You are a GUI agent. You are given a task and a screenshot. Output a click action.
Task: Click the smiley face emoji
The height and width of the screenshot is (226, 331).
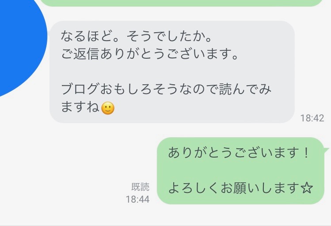pyautogui.click(x=108, y=108)
